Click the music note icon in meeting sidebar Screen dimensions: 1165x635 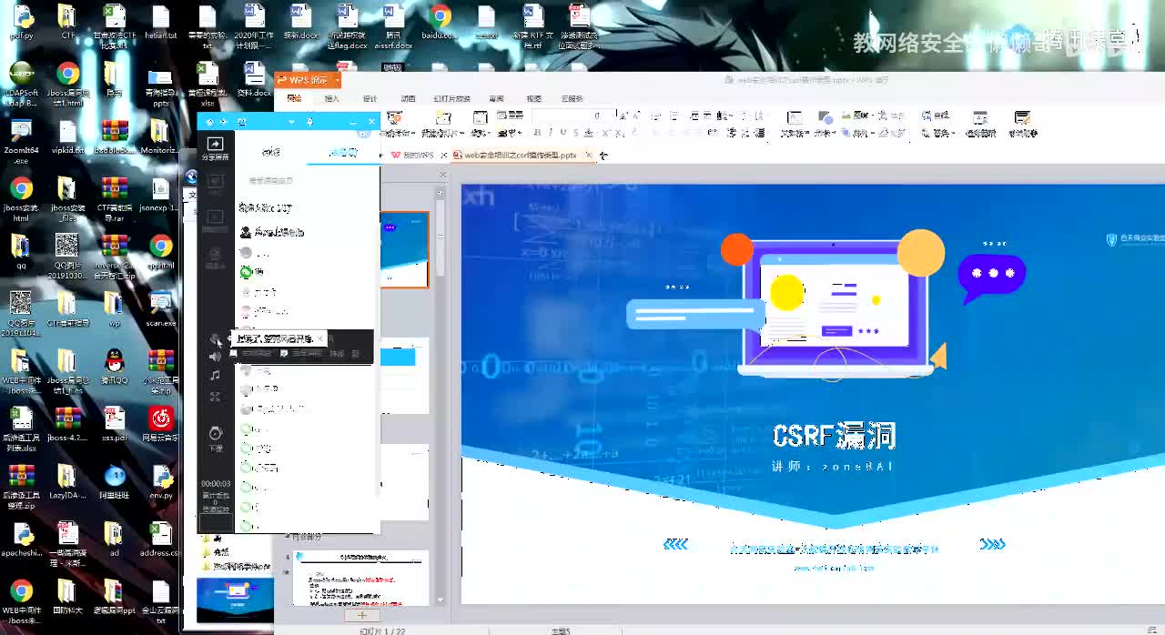(x=215, y=375)
